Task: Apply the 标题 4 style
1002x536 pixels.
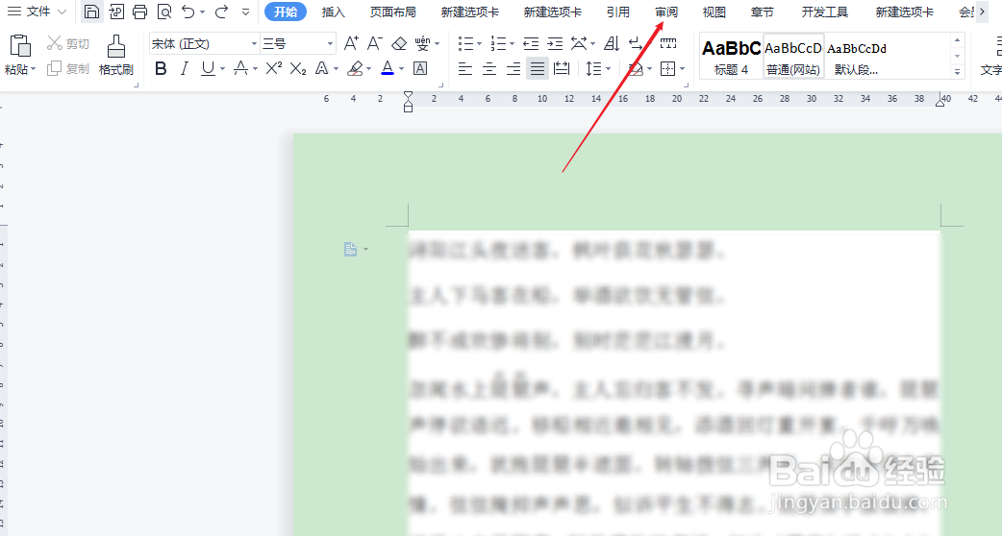Action: pos(731,56)
